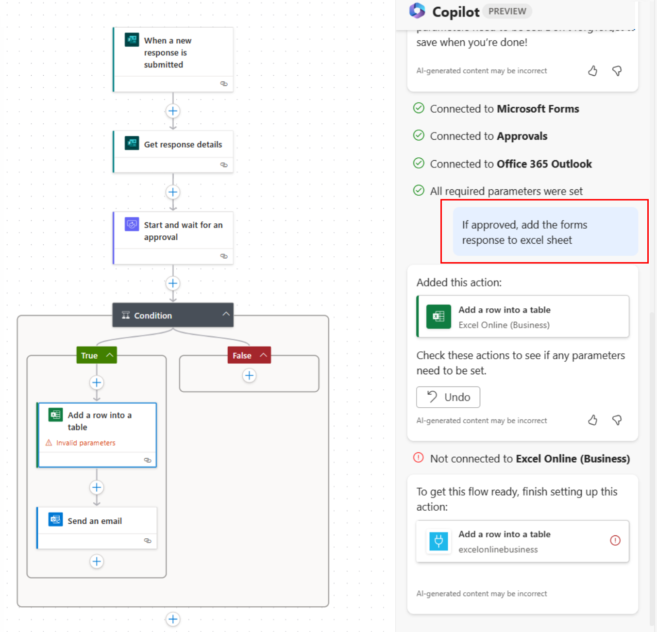Insert a step before the Condition
This screenshot has height=632, width=657.
173,283
